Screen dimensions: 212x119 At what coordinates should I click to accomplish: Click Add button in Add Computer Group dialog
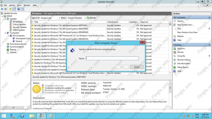(x=122, y=67)
